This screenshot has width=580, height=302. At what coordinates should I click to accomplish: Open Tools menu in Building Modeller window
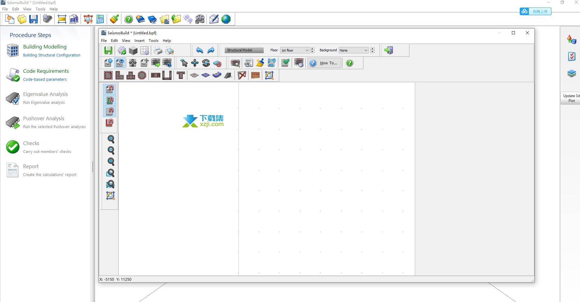pyautogui.click(x=154, y=40)
